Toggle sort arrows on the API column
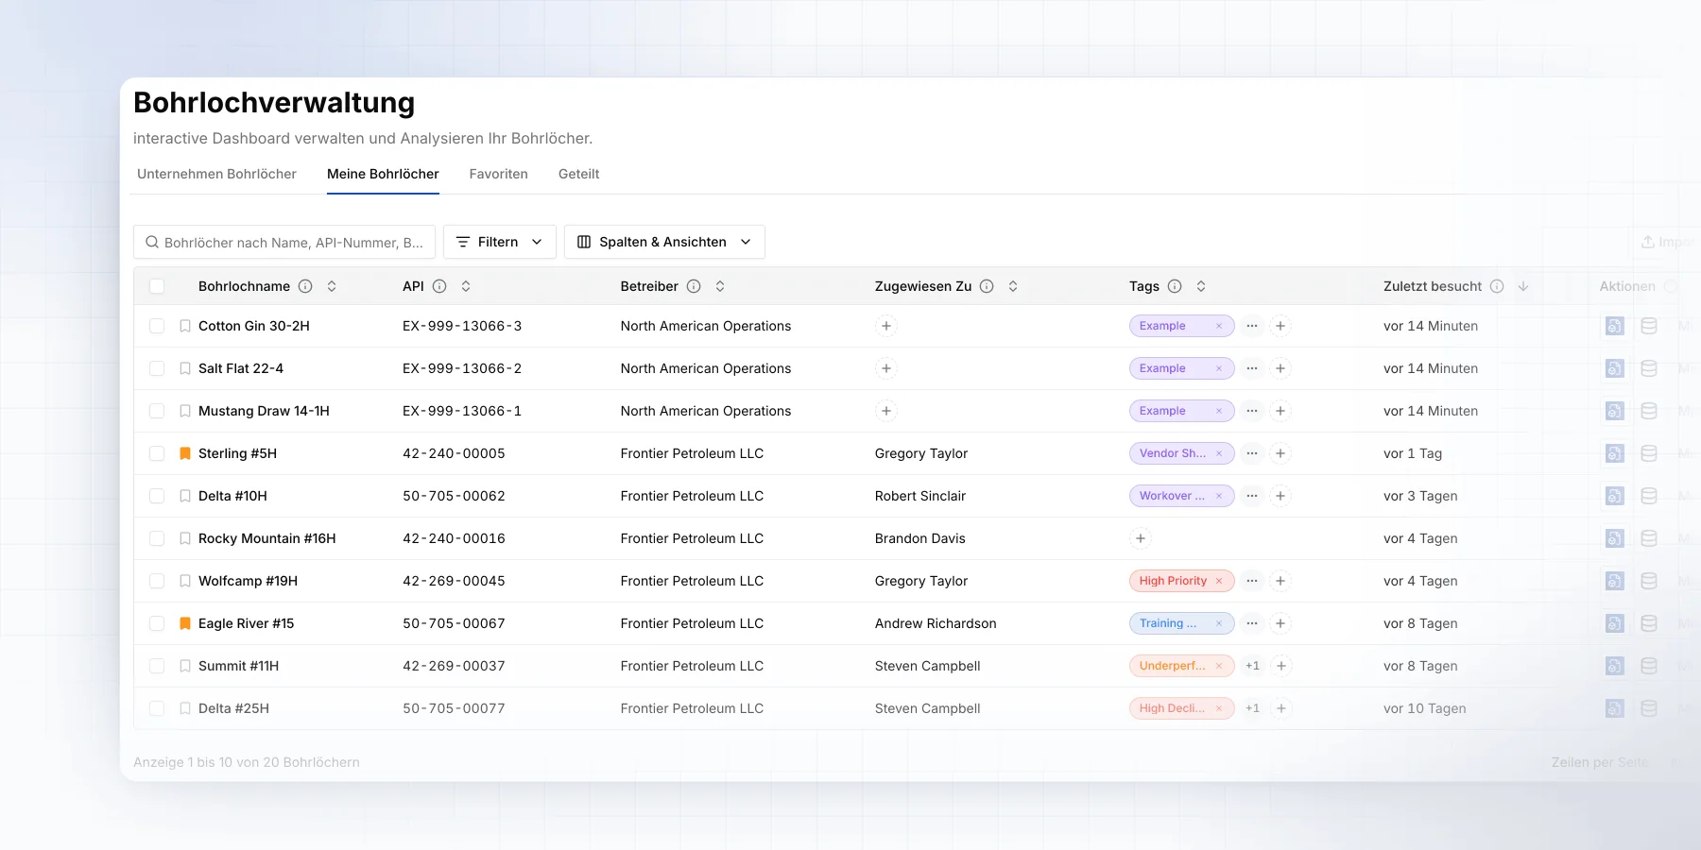Image resolution: width=1701 pixels, height=850 pixels. point(466,286)
